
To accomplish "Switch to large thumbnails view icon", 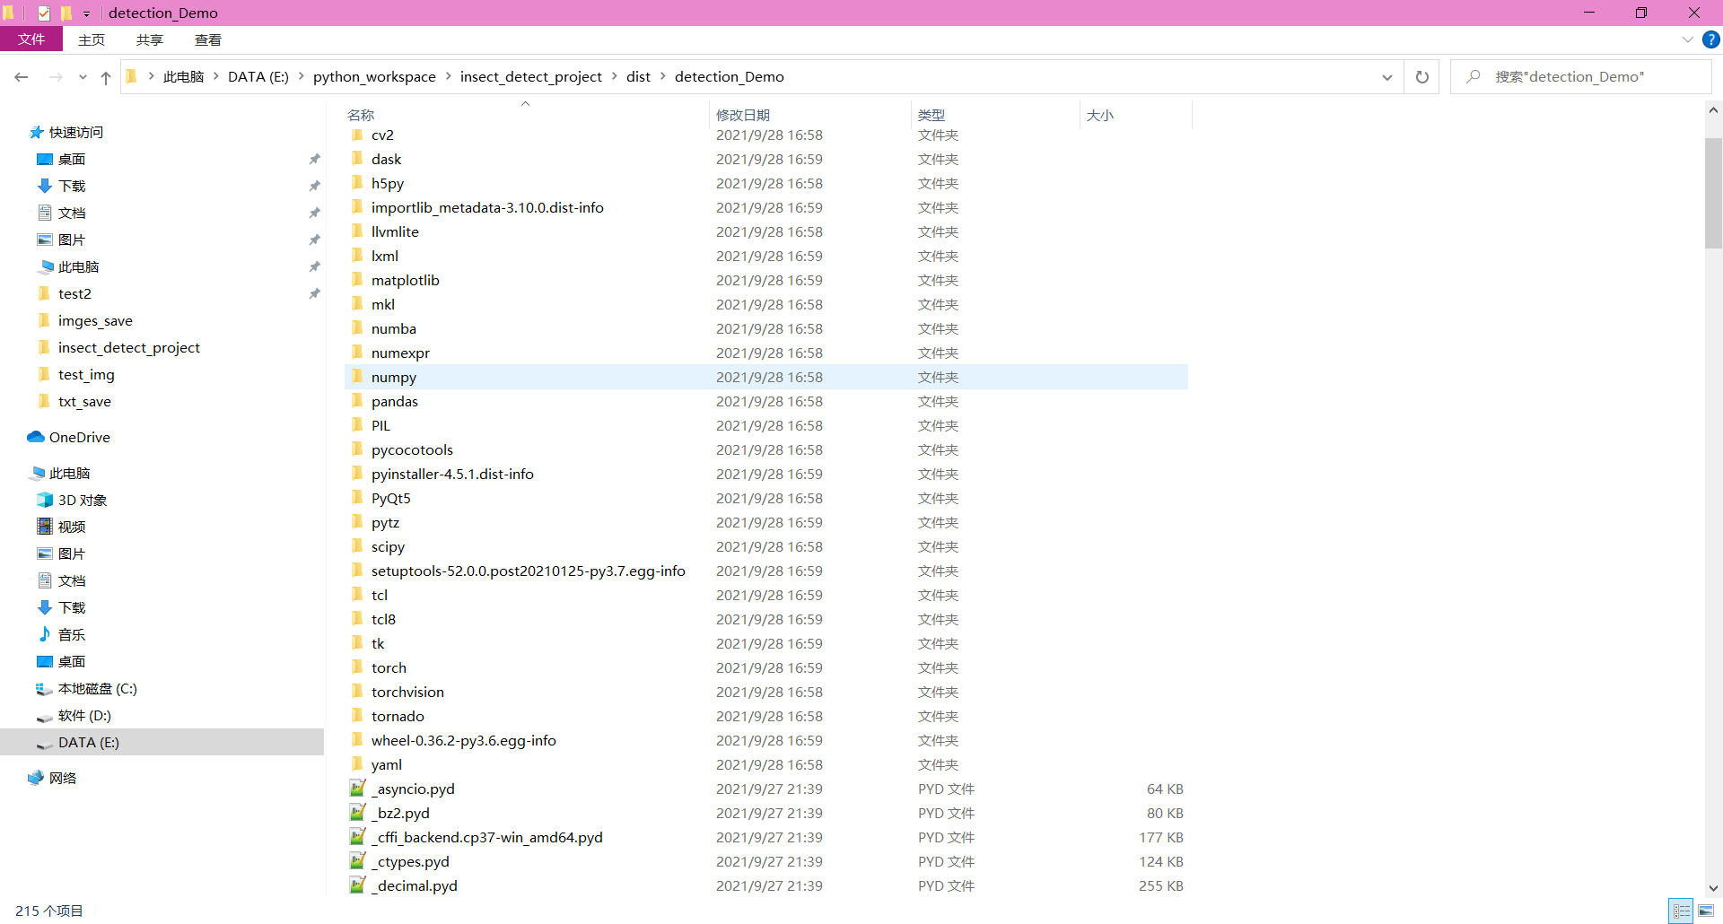I will coord(1706,911).
